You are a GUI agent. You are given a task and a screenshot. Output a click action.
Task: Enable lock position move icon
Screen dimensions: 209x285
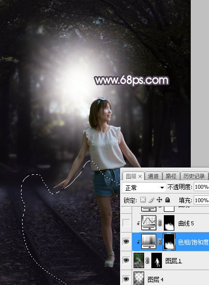159,200
